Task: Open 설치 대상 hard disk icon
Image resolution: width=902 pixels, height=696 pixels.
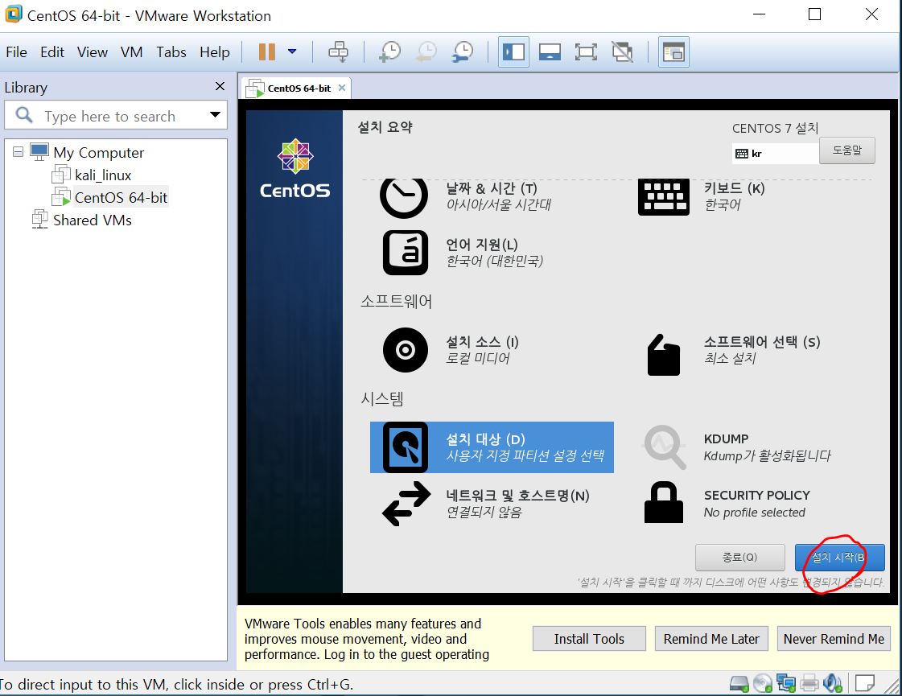Action: pyautogui.click(x=406, y=447)
